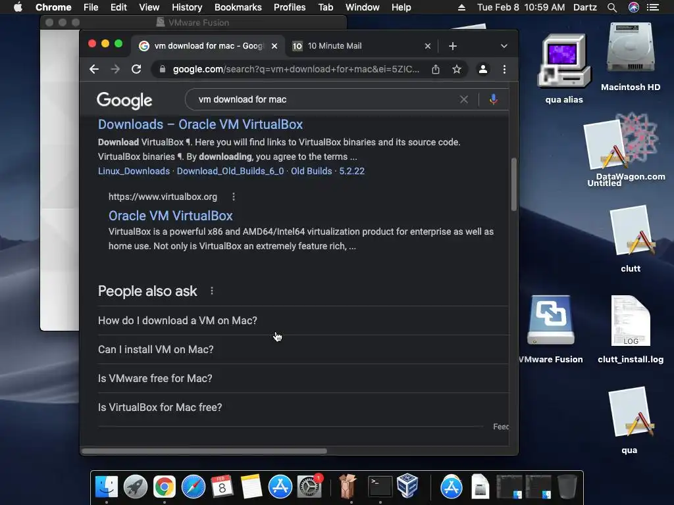This screenshot has width=674, height=505.
Task: Clear the Google search box text
Action: 464,100
